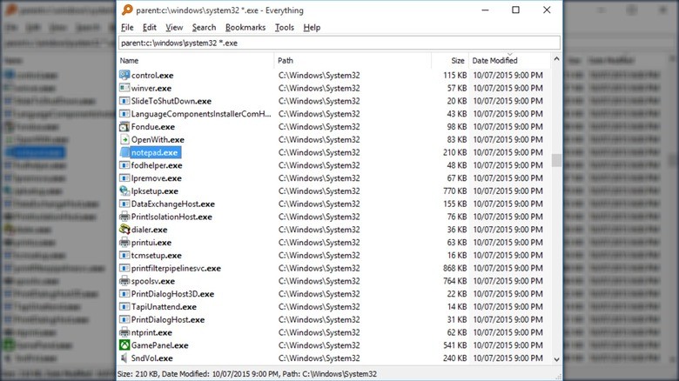Click the control.exe file icon
Image resolution: width=679 pixels, height=381 pixels.
pos(124,76)
